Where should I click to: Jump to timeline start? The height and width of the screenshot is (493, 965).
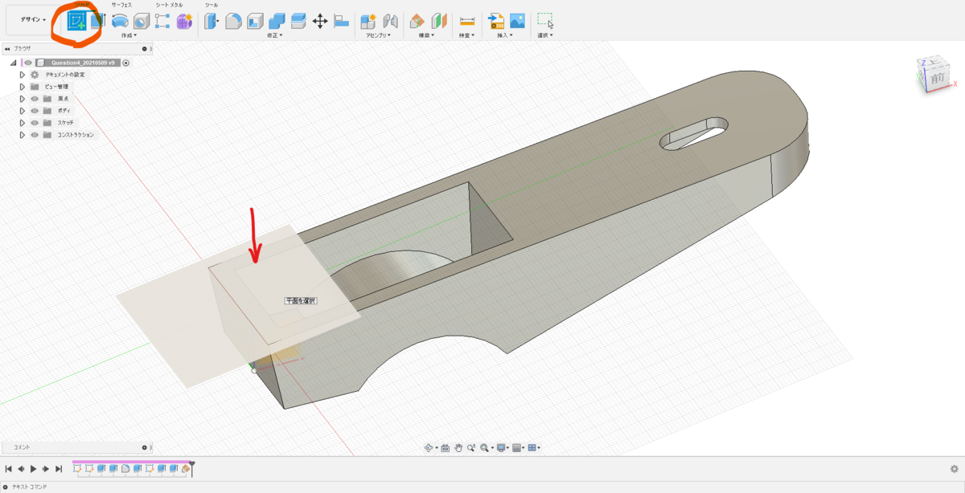[x=8, y=468]
